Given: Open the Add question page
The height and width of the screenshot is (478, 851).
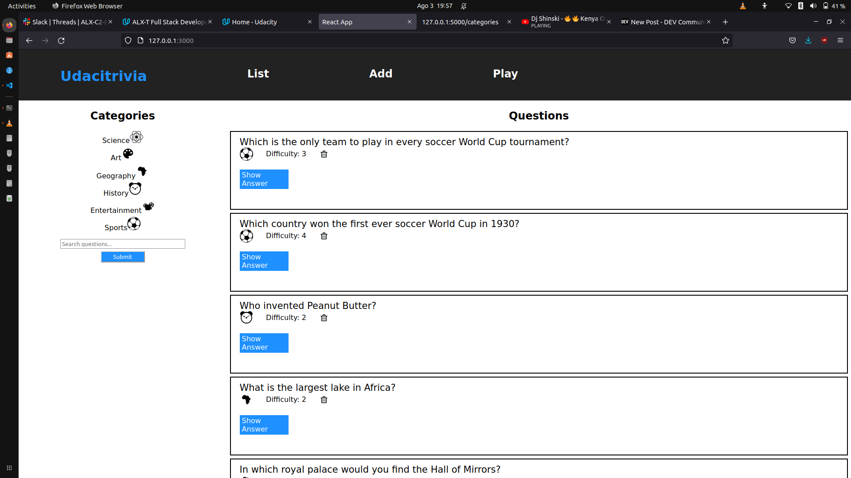Looking at the screenshot, I should click(381, 73).
